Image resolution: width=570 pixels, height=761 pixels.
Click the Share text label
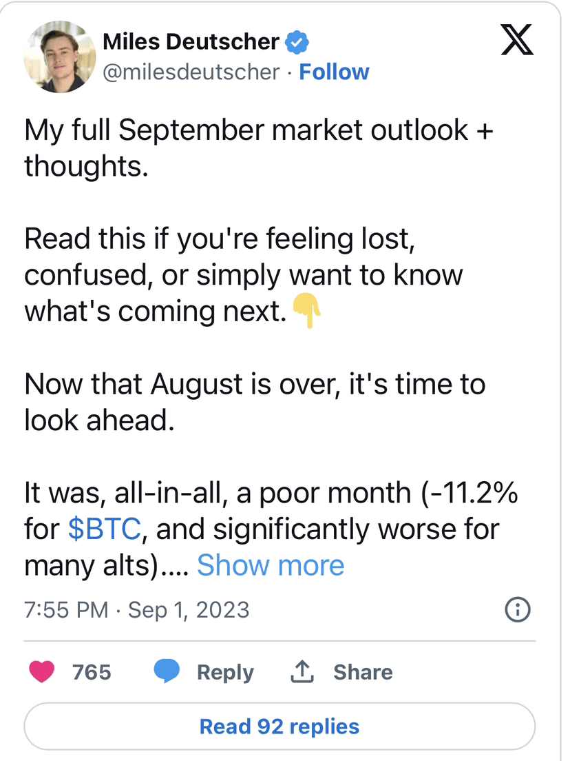click(x=363, y=672)
